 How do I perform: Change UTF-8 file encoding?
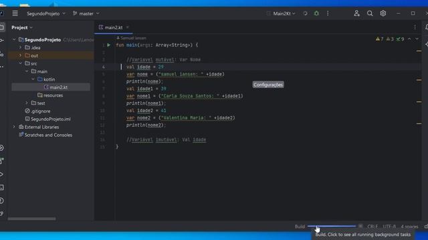[389, 227]
